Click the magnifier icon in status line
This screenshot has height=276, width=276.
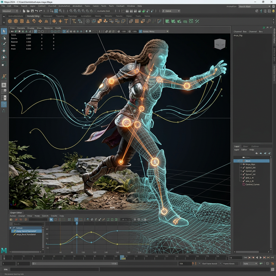point(60,11)
